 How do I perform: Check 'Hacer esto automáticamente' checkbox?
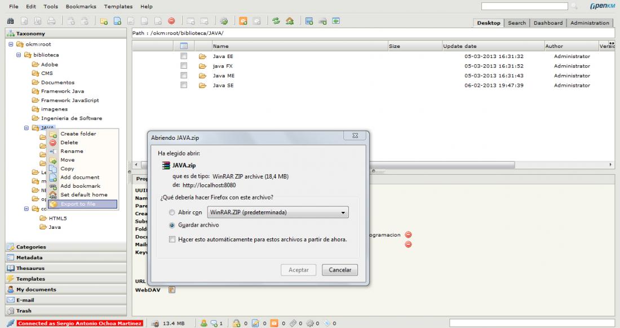tap(172, 240)
